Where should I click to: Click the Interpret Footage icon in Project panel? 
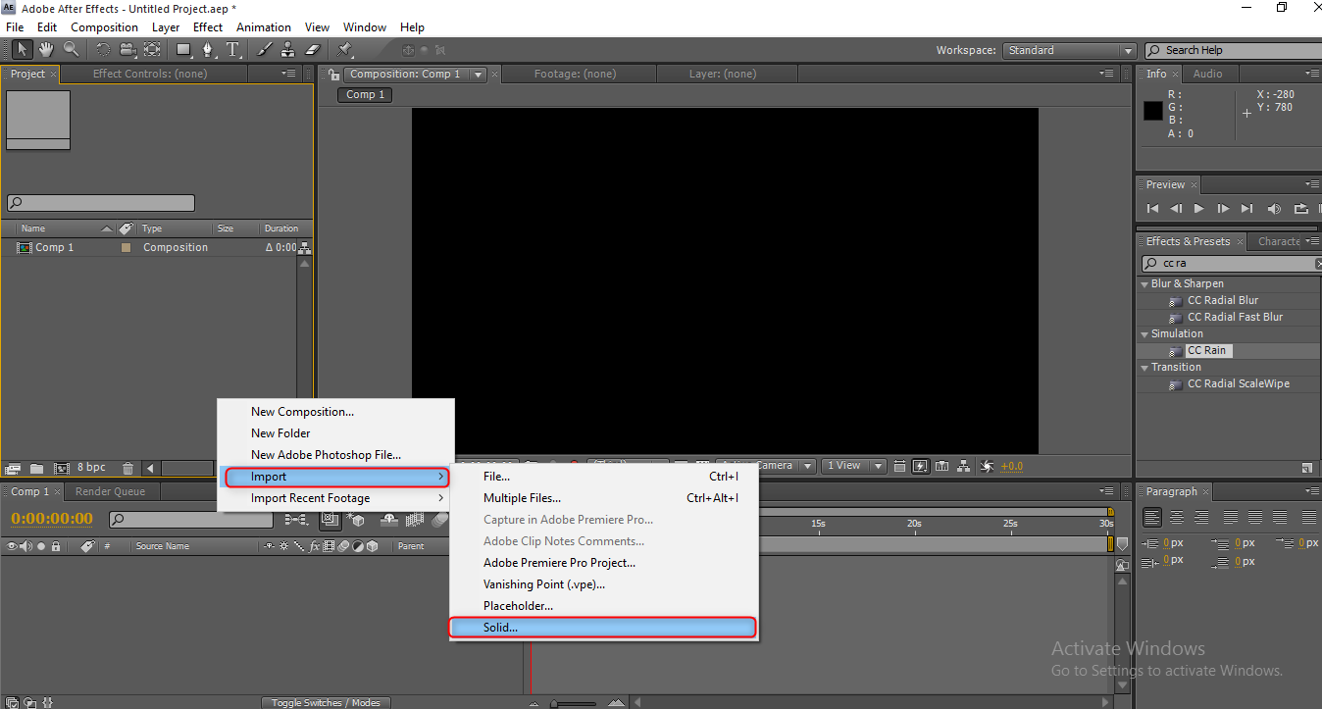14,469
